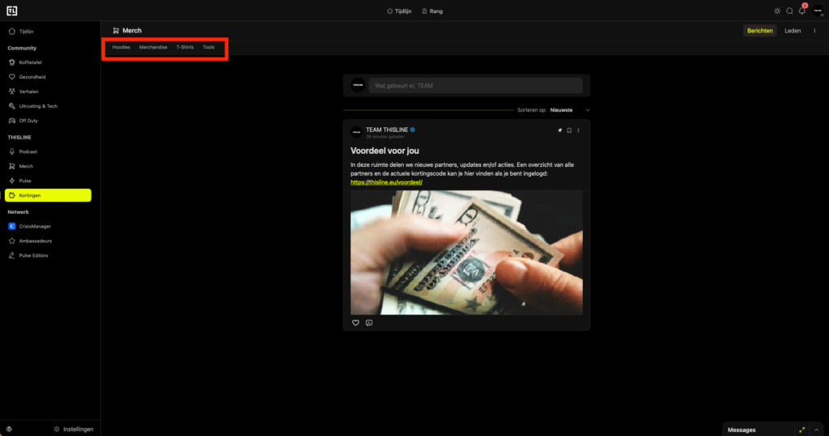The height and width of the screenshot is (436, 829).
Task: Toggle the light/dark theme sun icon
Action: coord(777,11)
